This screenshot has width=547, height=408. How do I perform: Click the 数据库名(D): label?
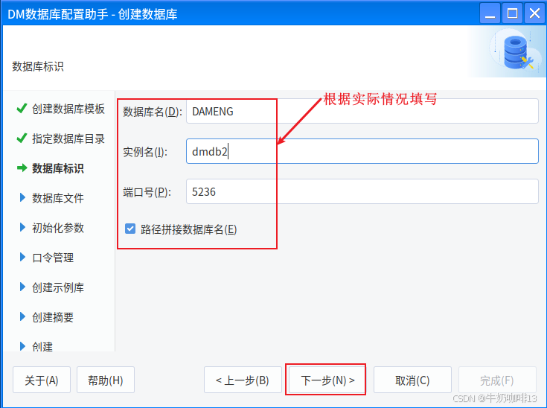click(153, 112)
